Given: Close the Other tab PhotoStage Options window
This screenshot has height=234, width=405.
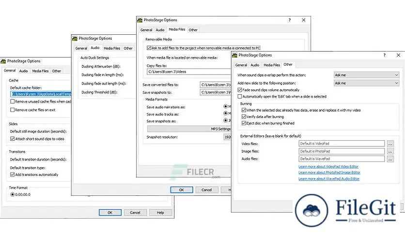Looking at the screenshot, I should (398, 55).
